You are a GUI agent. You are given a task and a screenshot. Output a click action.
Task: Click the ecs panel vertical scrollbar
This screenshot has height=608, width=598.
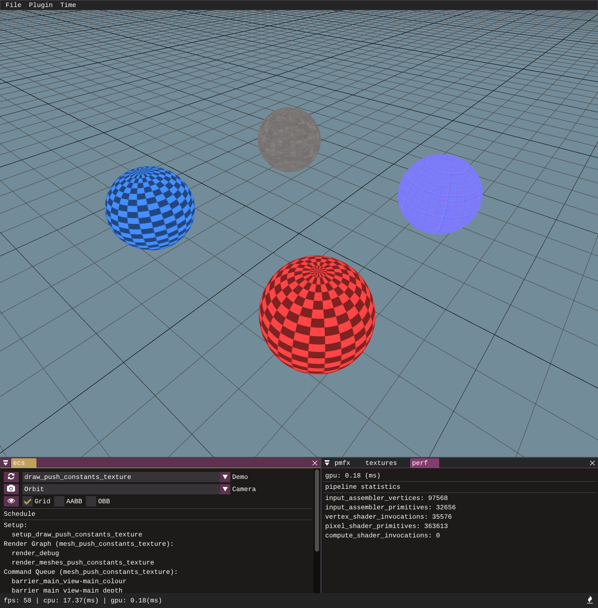317,511
